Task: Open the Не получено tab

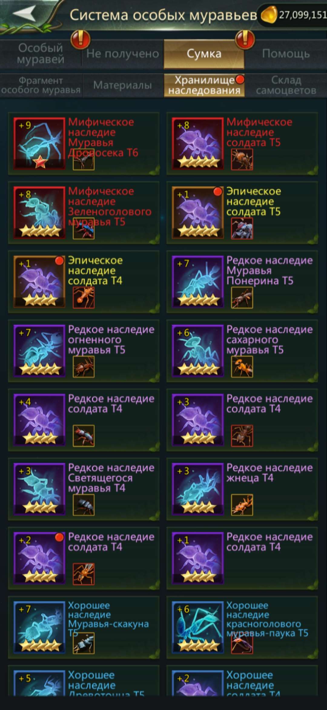Action: (x=122, y=54)
